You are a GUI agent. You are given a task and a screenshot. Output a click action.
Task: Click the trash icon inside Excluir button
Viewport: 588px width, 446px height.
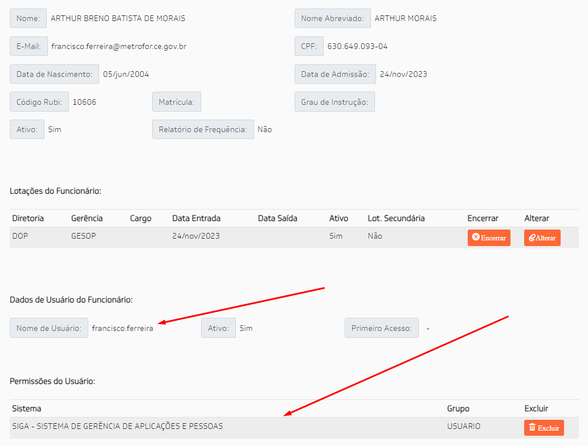tap(532, 427)
